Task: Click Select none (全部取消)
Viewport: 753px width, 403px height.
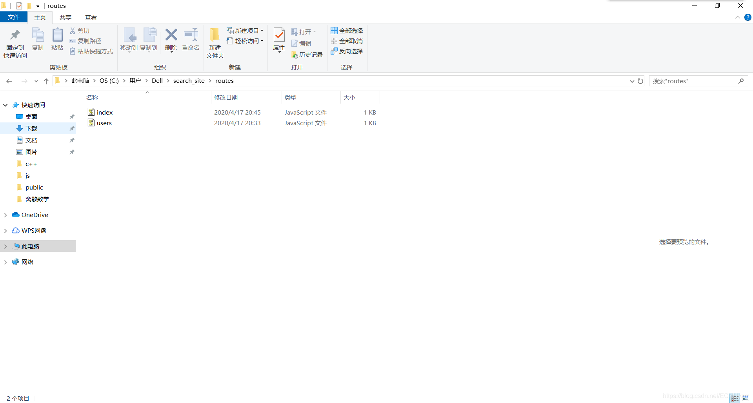Action: click(347, 41)
